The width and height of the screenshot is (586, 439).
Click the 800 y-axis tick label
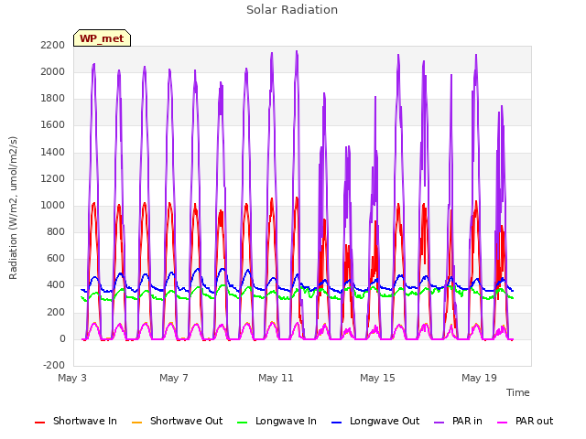pos(56,231)
